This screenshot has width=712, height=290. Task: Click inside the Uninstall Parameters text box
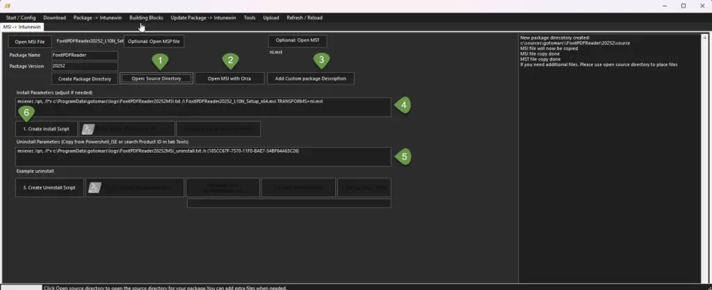coord(203,156)
